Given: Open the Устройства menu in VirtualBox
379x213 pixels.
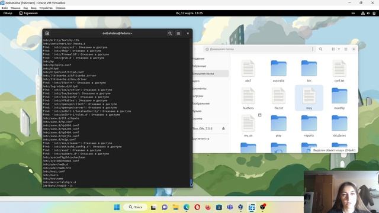Looking at the screenshot, I should coord(46,8).
